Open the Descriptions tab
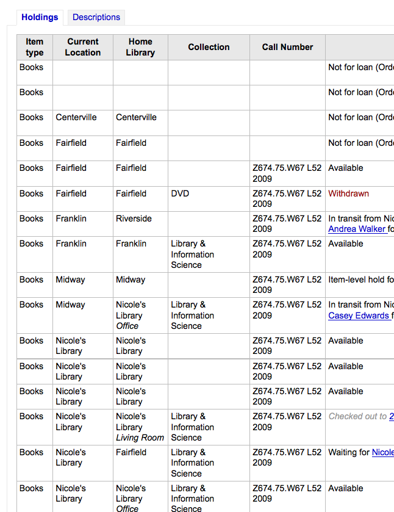 point(96,17)
